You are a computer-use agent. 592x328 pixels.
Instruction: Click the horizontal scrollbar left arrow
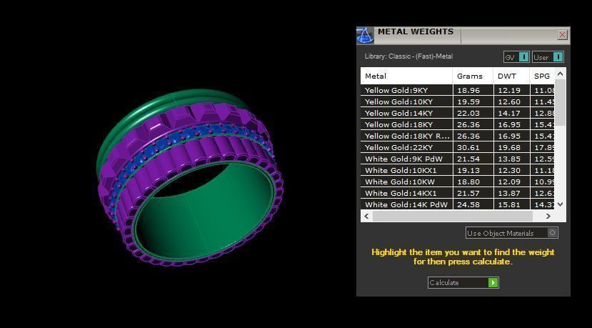[x=366, y=216]
